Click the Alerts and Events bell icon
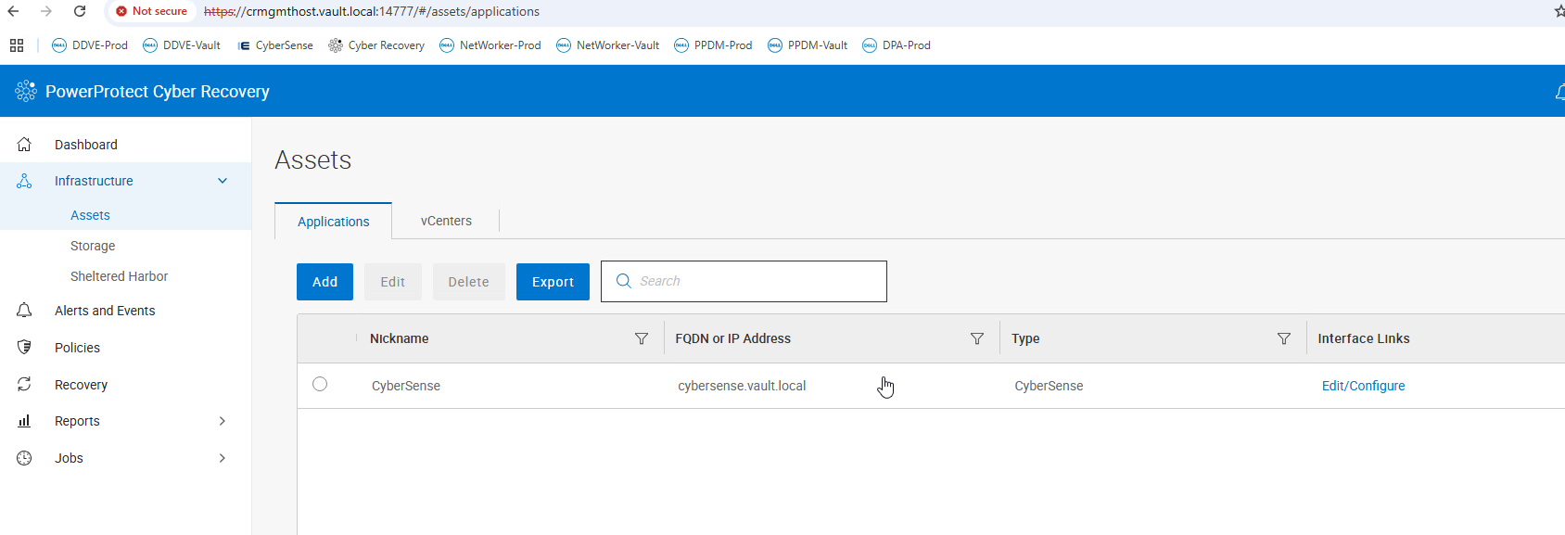The height and width of the screenshot is (535, 1565). click(x=24, y=311)
